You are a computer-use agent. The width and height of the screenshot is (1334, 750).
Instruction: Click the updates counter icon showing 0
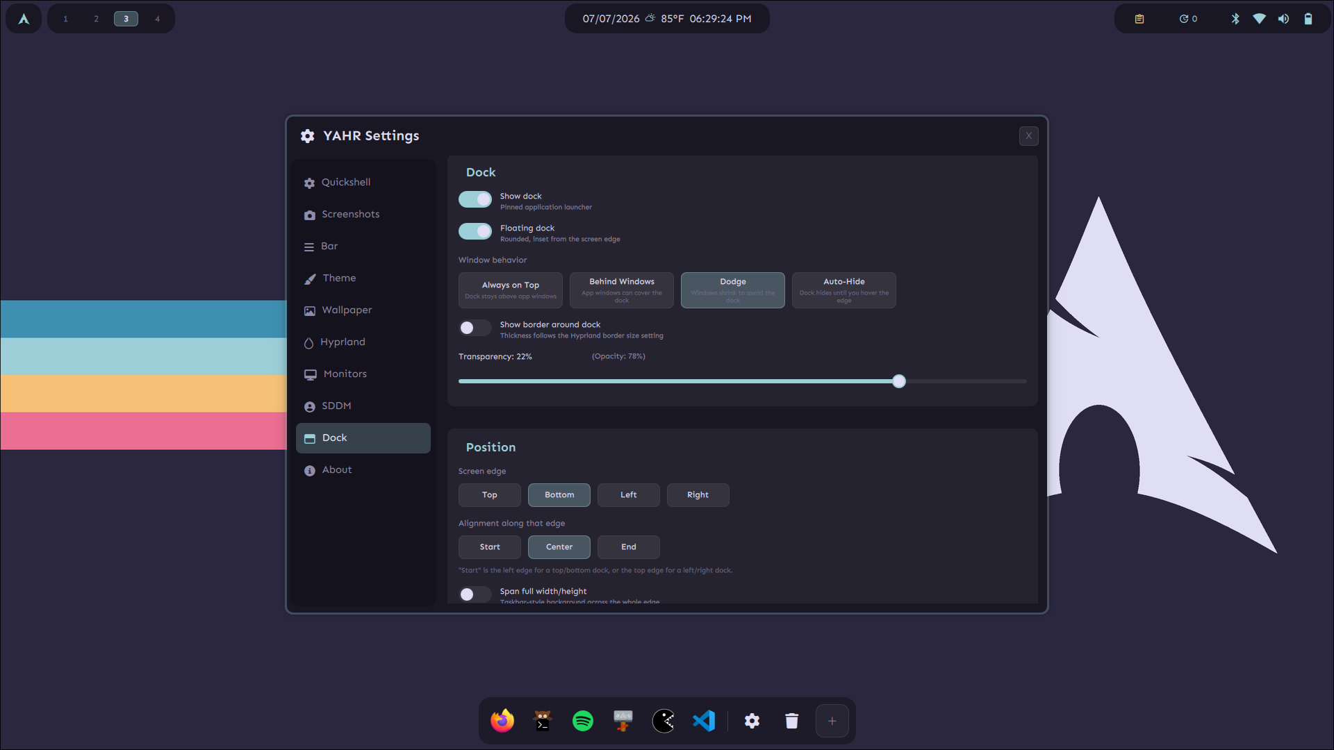[1188, 19]
